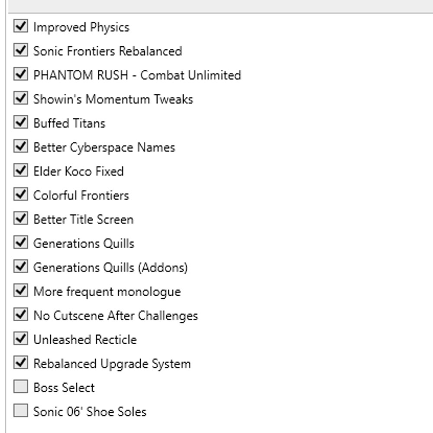Uncheck Better Title Screen
Viewport: 433px width, 433px height.
20,219
